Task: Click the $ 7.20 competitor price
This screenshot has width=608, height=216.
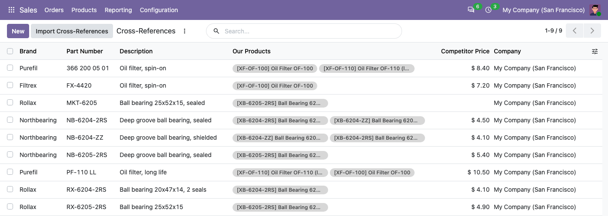Action: (x=480, y=85)
